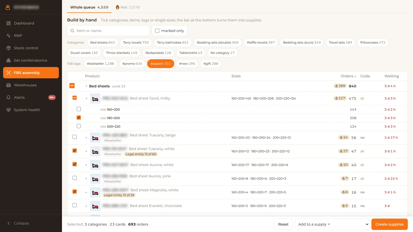This screenshot has height=232, width=413.
Task: Click the orange bag logo icon
Action: point(8,7)
